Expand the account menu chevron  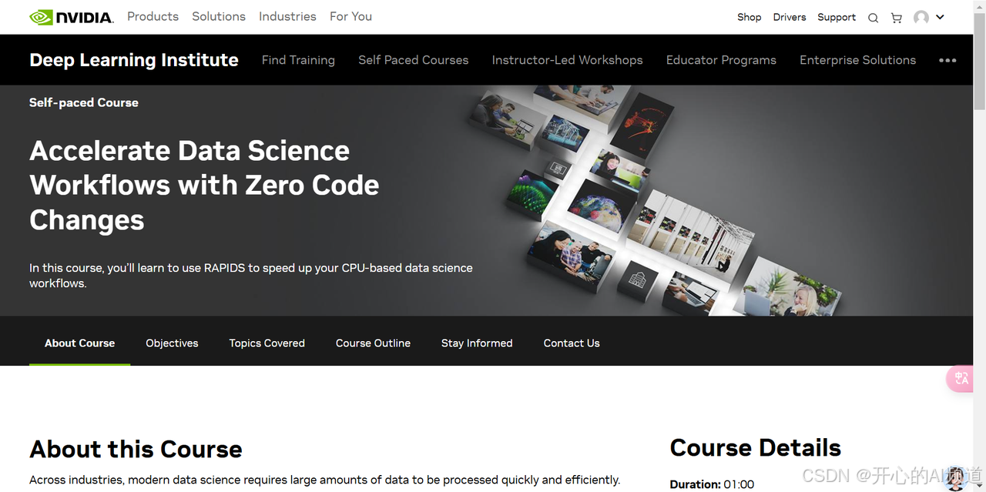940,17
